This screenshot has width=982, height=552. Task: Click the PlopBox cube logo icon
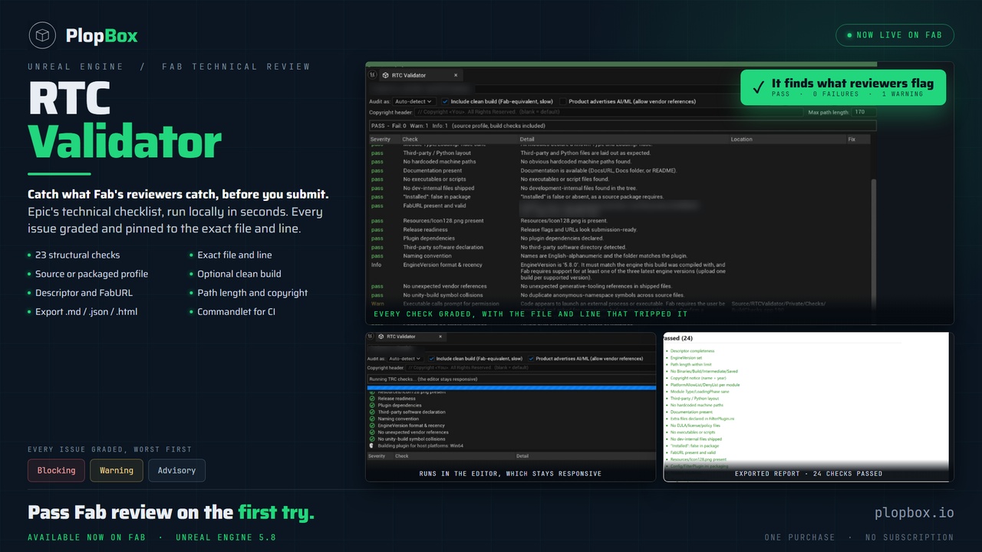(43, 35)
